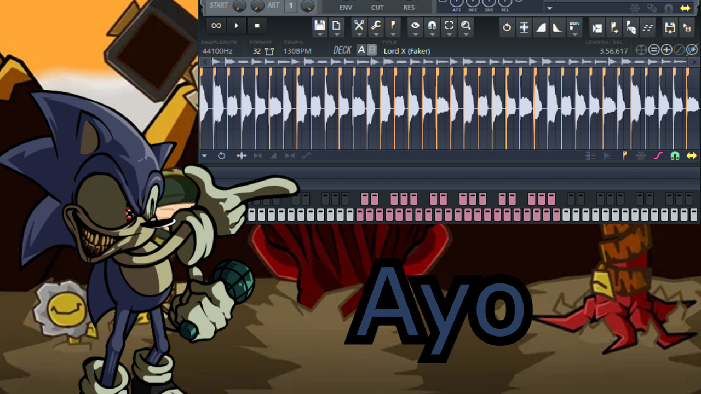Image resolution: width=701 pixels, height=394 pixels.
Task: Click the bottom bar yellow double-arrow icon
Action: [x=692, y=156]
